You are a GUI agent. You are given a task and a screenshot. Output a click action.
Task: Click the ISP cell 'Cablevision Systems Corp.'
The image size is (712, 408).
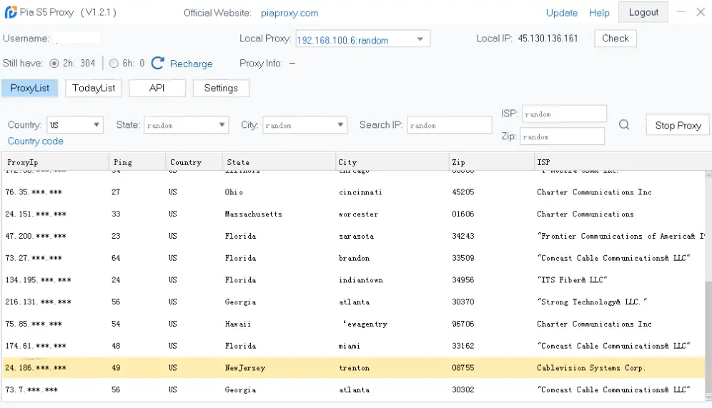point(590,367)
